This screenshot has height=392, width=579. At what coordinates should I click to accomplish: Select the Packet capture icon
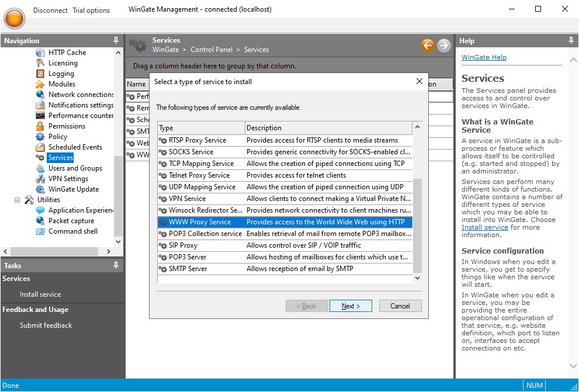pos(40,221)
